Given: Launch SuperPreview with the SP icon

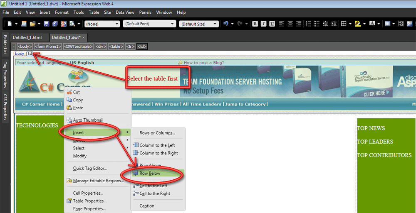Looking at the screenshot, I should point(64,24).
